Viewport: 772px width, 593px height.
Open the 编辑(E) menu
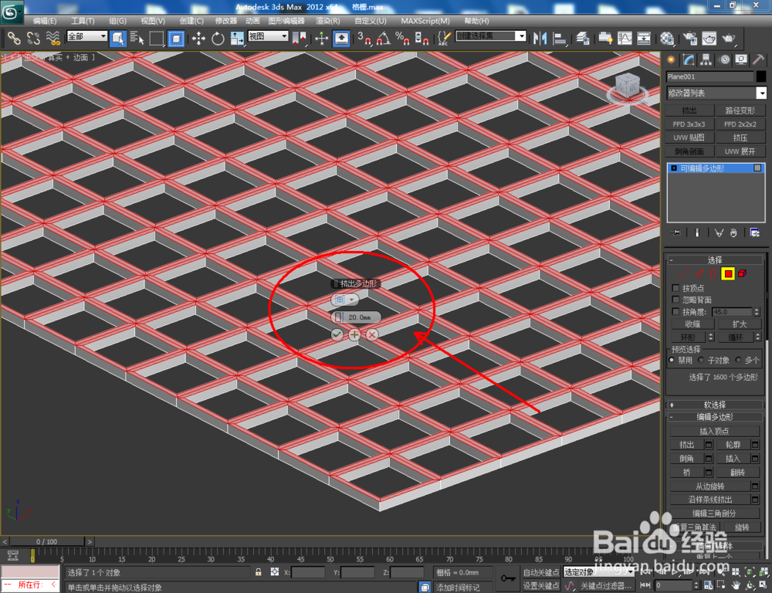[x=44, y=21]
